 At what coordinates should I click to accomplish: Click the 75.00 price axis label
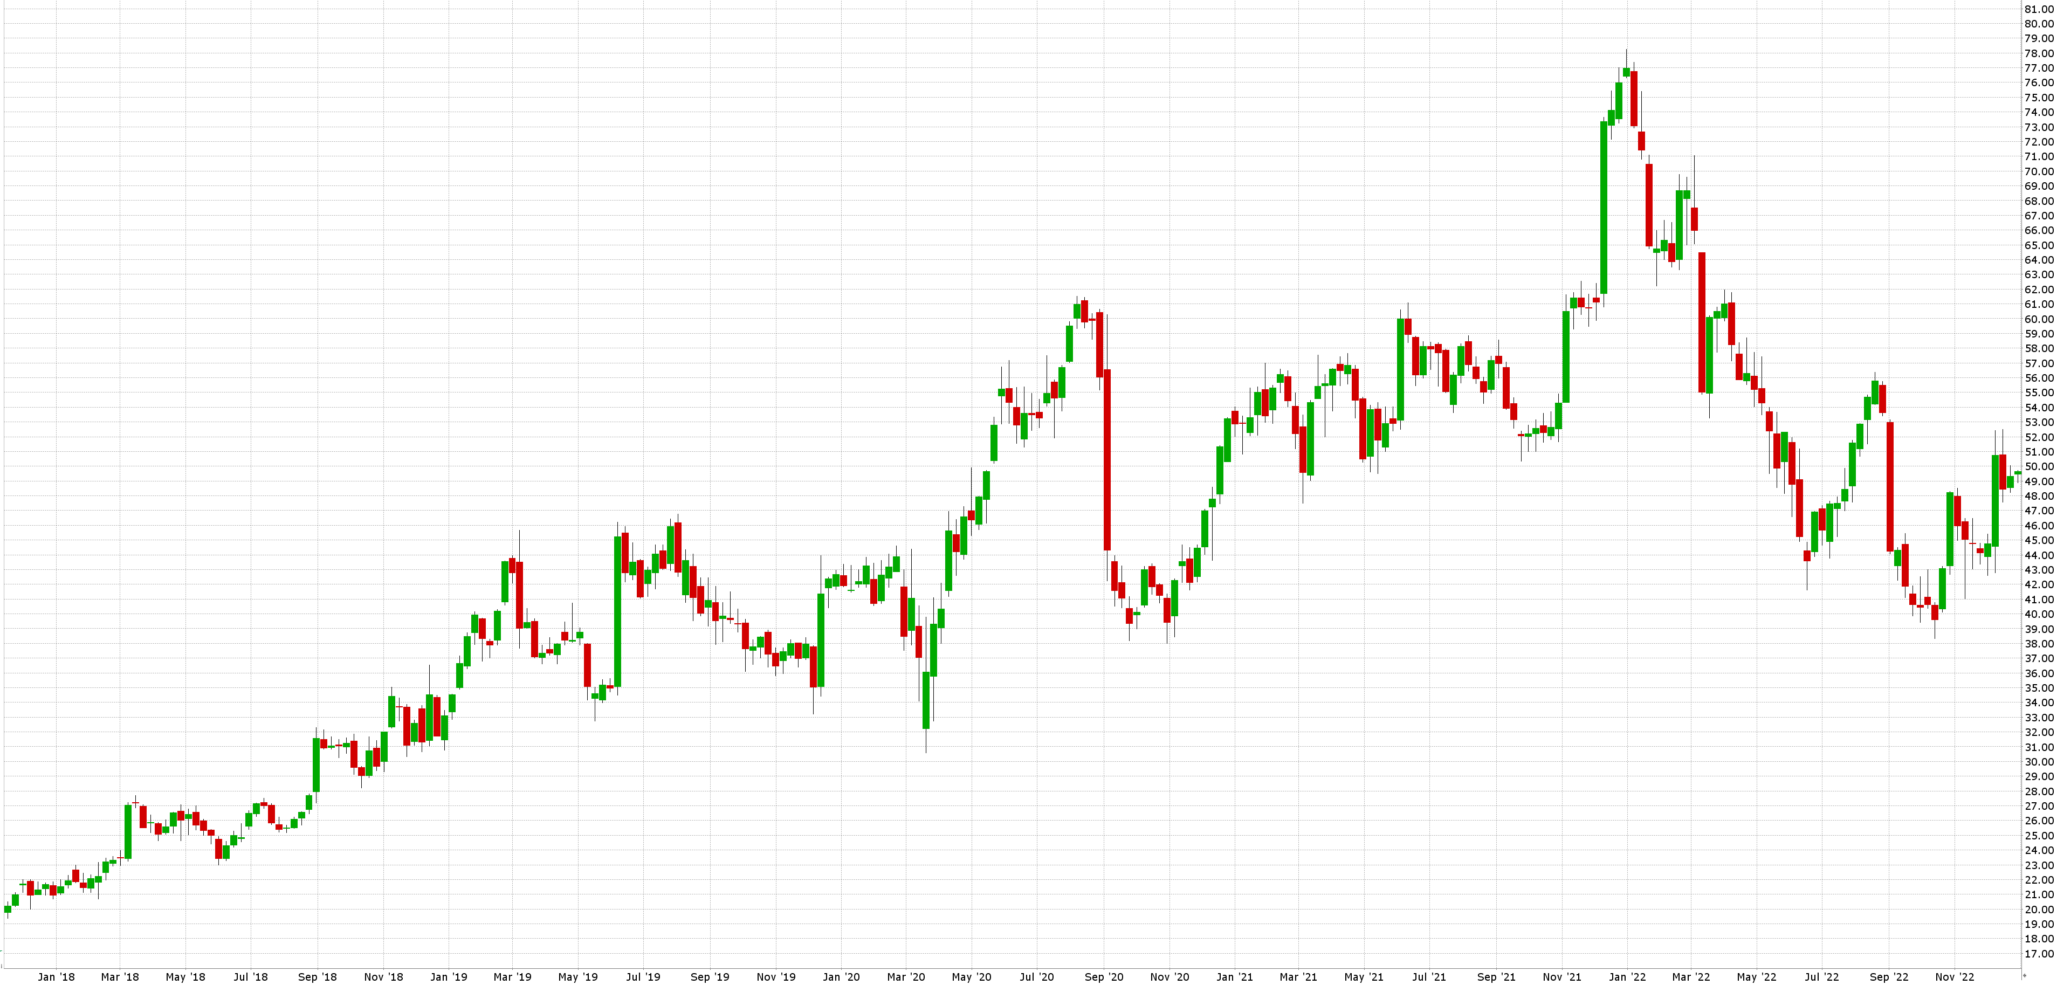[2039, 98]
